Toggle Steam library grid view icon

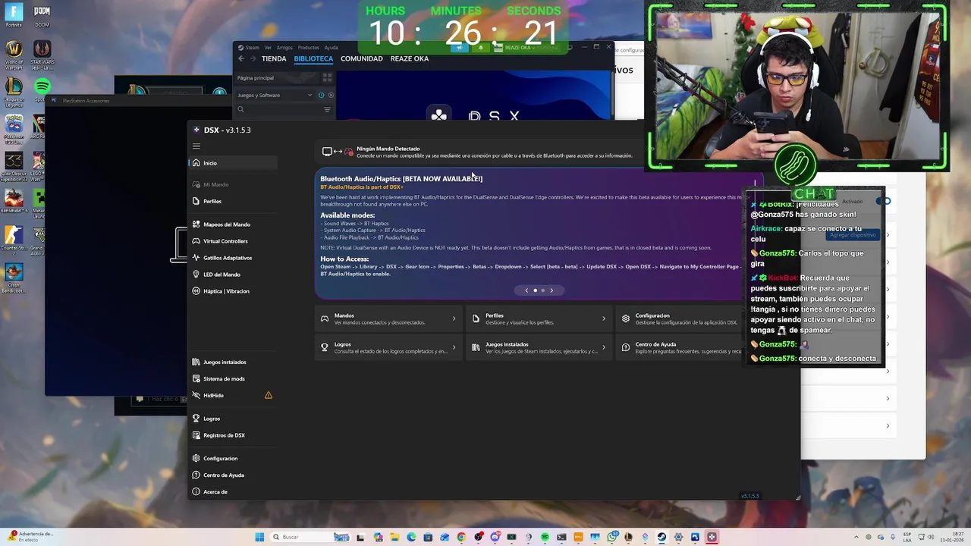click(x=327, y=77)
